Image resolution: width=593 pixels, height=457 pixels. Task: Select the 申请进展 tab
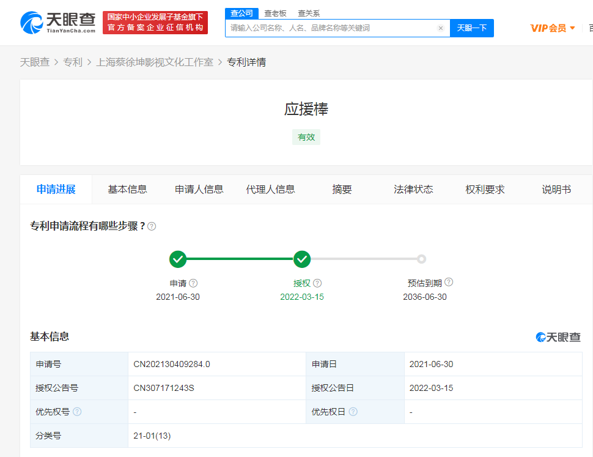pyautogui.click(x=56, y=189)
